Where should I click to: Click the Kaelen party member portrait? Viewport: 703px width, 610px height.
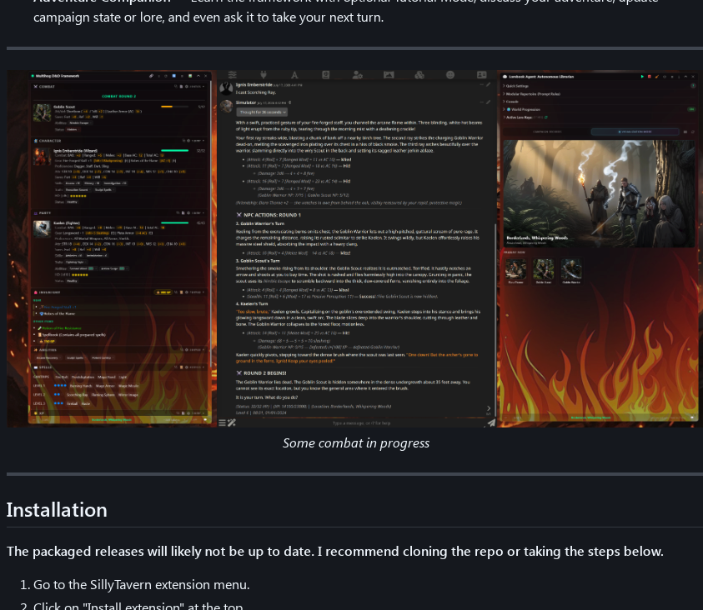[x=42, y=229]
